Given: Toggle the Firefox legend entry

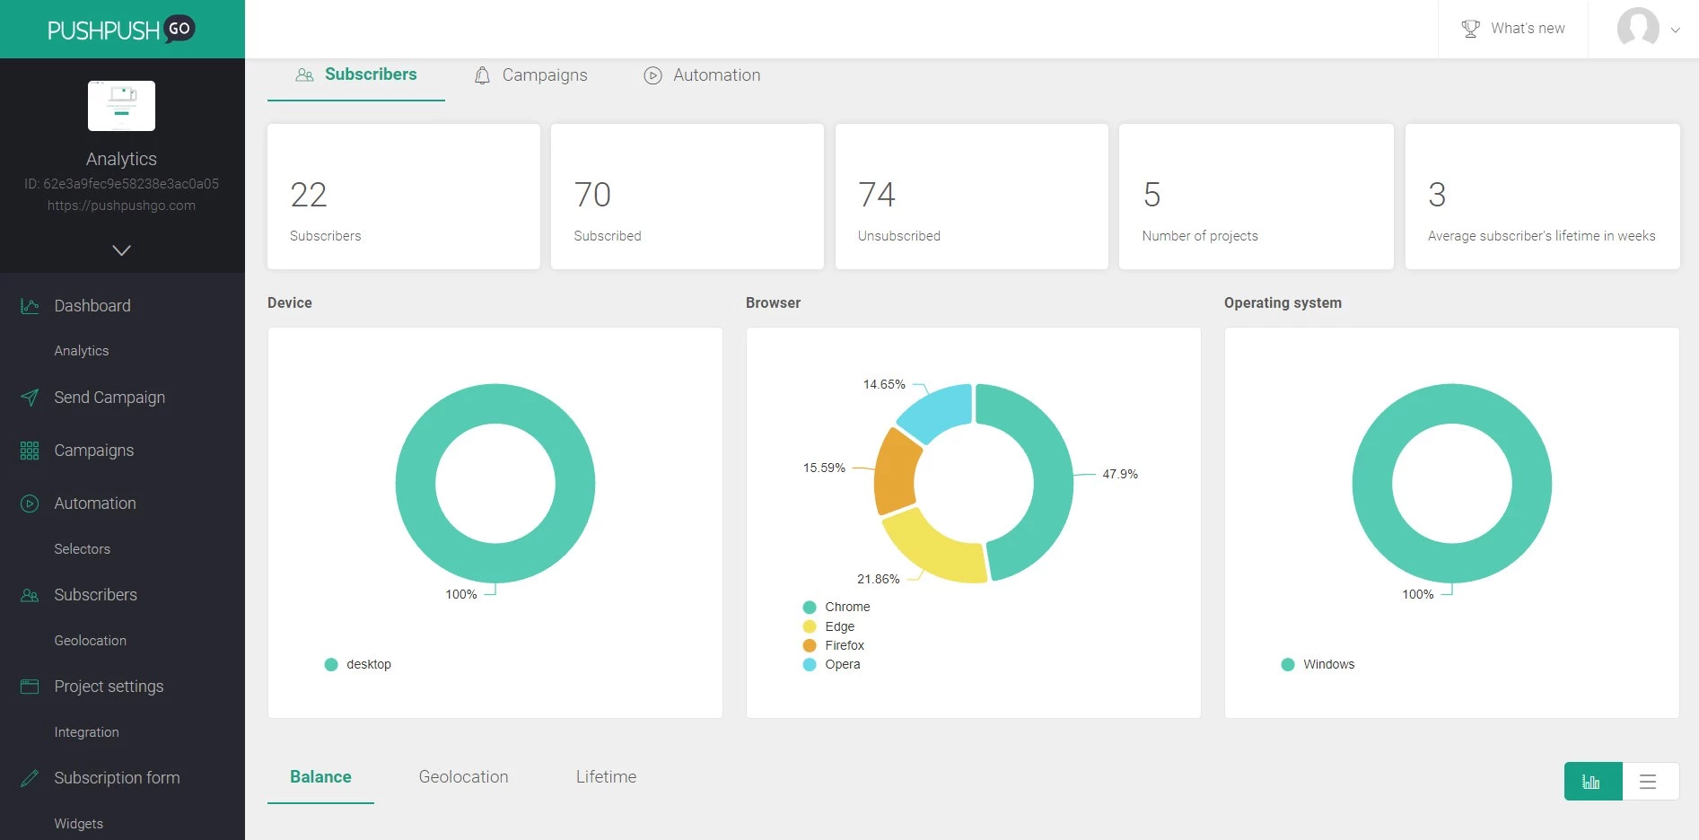Looking at the screenshot, I should (x=834, y=646).
